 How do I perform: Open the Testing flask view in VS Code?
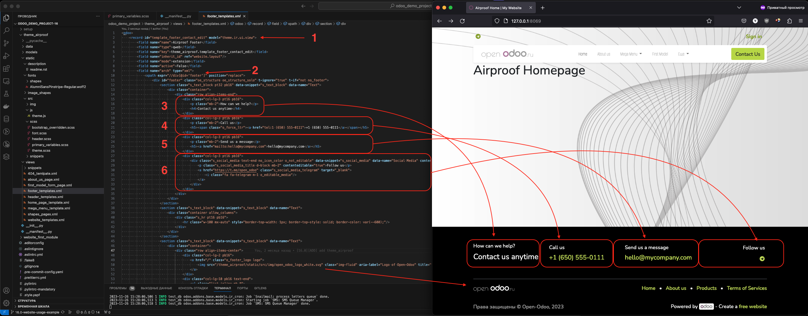6,94
